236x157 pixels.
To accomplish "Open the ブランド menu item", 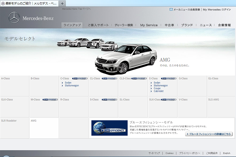I will [187, 25].
